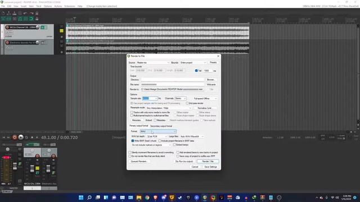Open taskbar search

(89, 198)
